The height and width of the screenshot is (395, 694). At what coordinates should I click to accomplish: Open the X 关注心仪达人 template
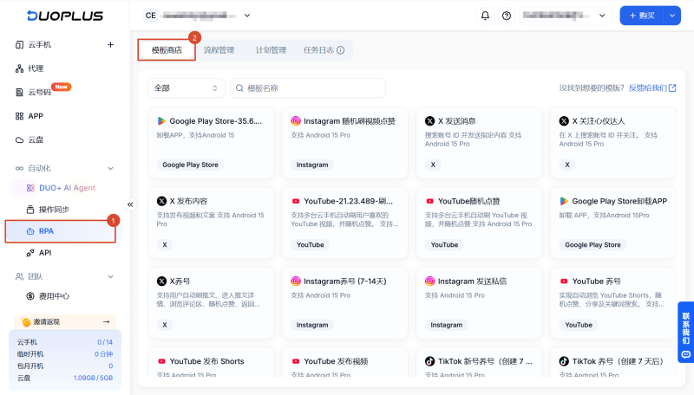pyautogui.click(x=613, y=143)
